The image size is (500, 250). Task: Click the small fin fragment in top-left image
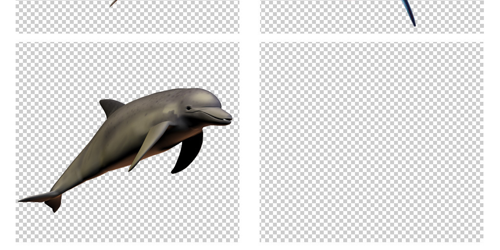click(x=113, y=3)
